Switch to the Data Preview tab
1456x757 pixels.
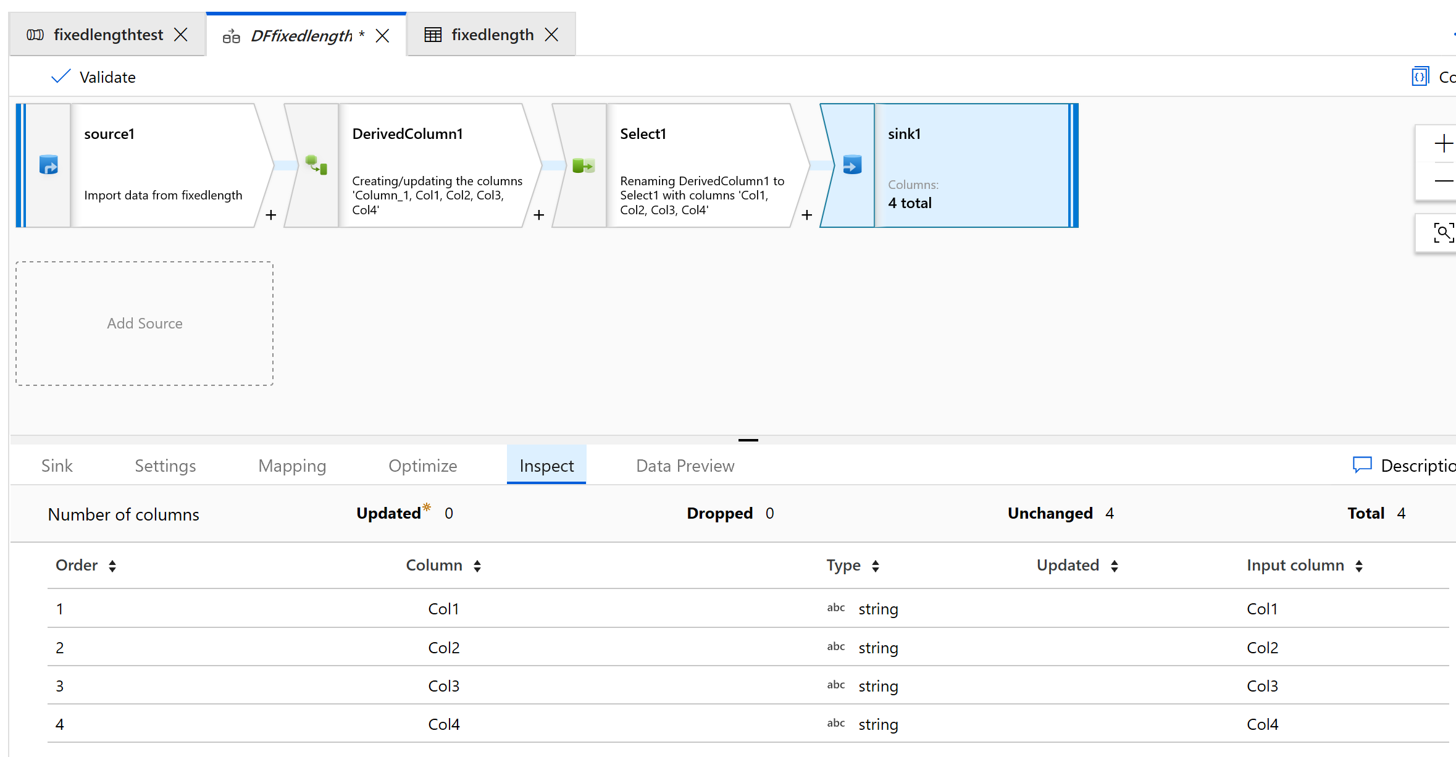pos(685,466)
